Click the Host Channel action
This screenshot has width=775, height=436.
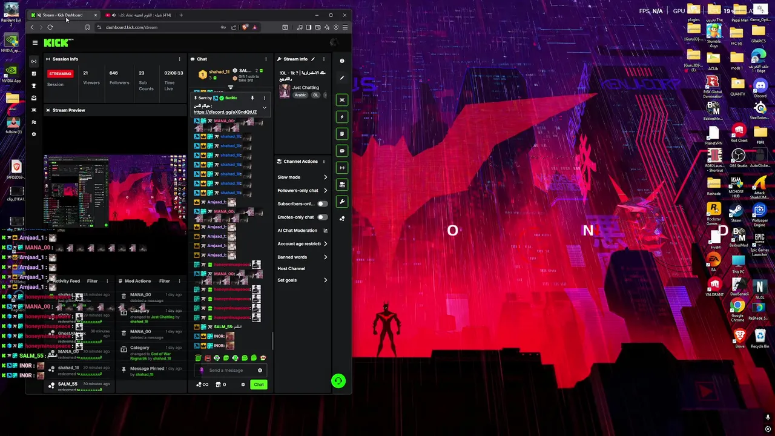click(x=291, y=269)
